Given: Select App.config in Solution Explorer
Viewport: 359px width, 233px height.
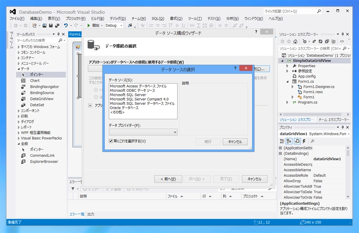Looking at the screenshot, I should [306, 76].
